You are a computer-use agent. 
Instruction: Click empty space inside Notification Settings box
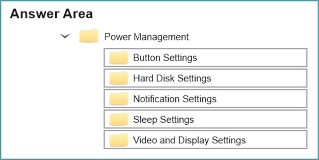click(262, 99)
